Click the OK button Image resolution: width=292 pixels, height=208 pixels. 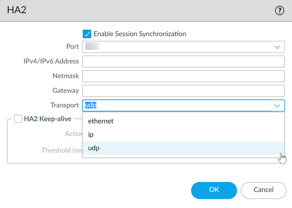click(214, 190)
